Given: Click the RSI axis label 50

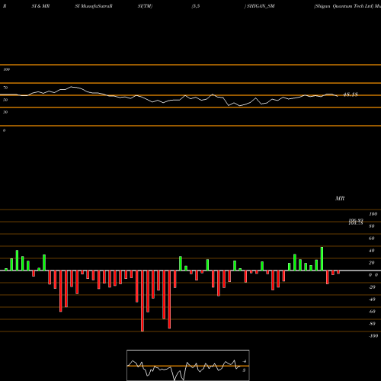Looking at the screenshot, I should 5,100.
